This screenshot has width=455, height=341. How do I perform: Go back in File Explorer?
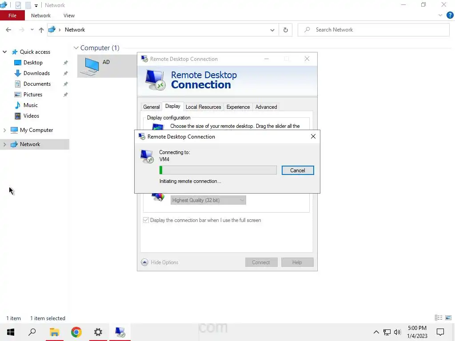(8, 30)
